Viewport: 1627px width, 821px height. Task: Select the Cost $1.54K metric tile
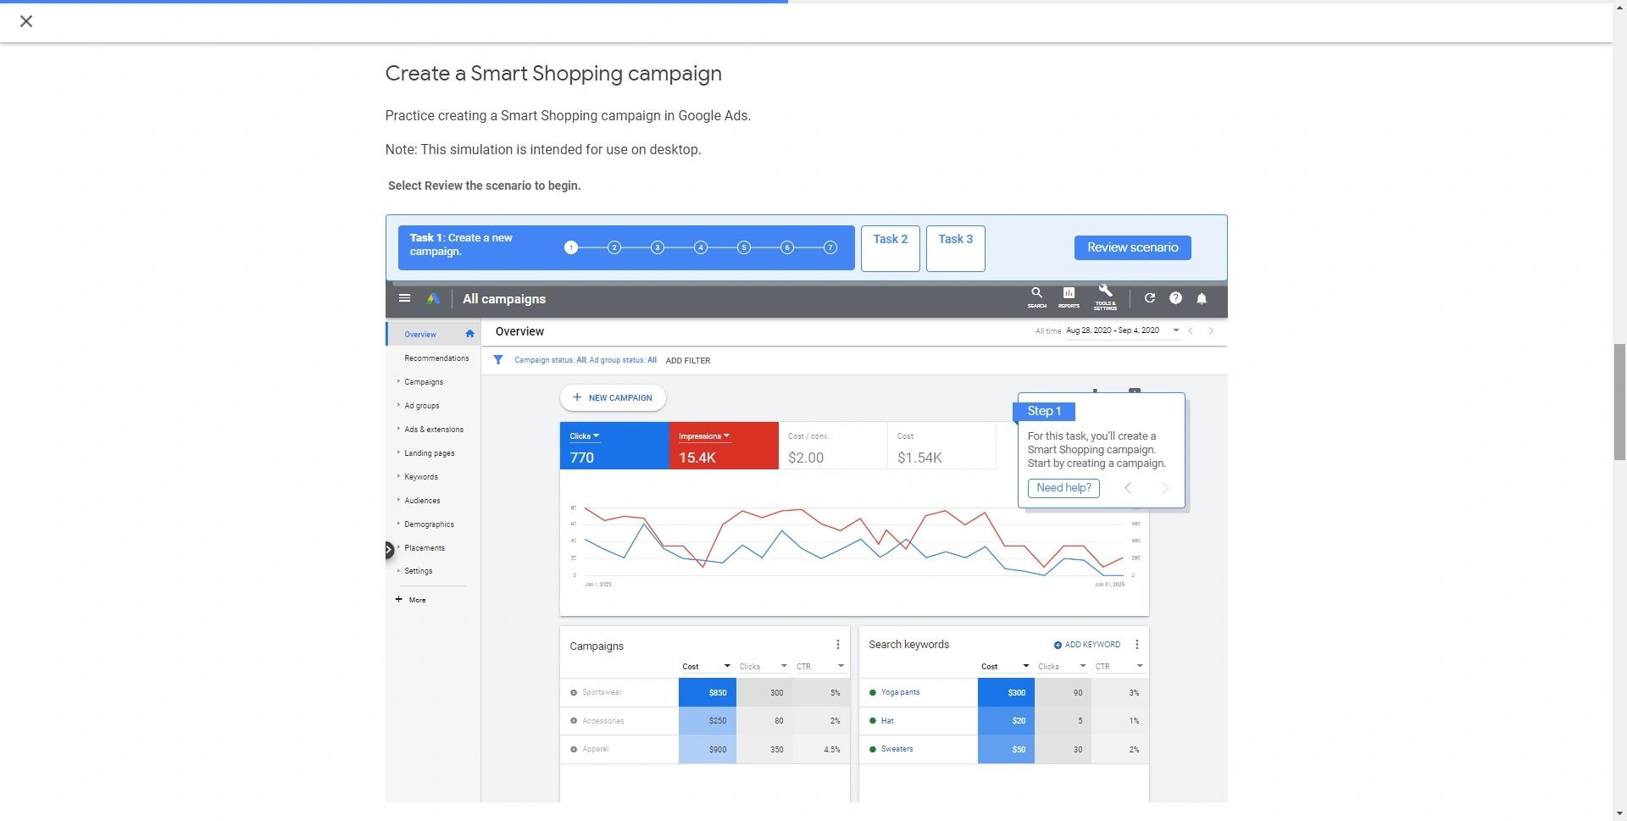click(x=942, y=446)
